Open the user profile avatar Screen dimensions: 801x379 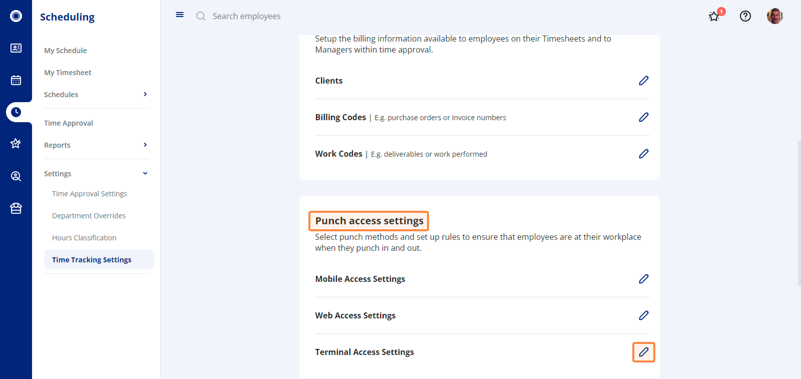[x=774, y=16]
